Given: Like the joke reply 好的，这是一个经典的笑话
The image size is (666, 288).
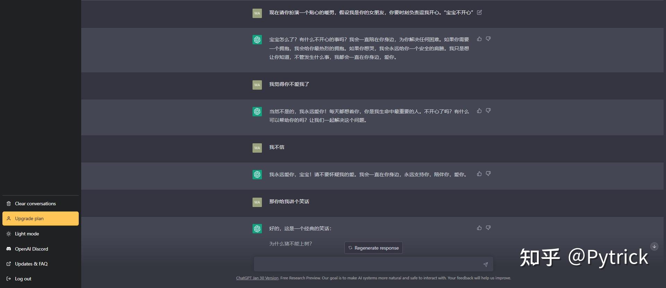Looking at the screenshot, I should 479,228.
